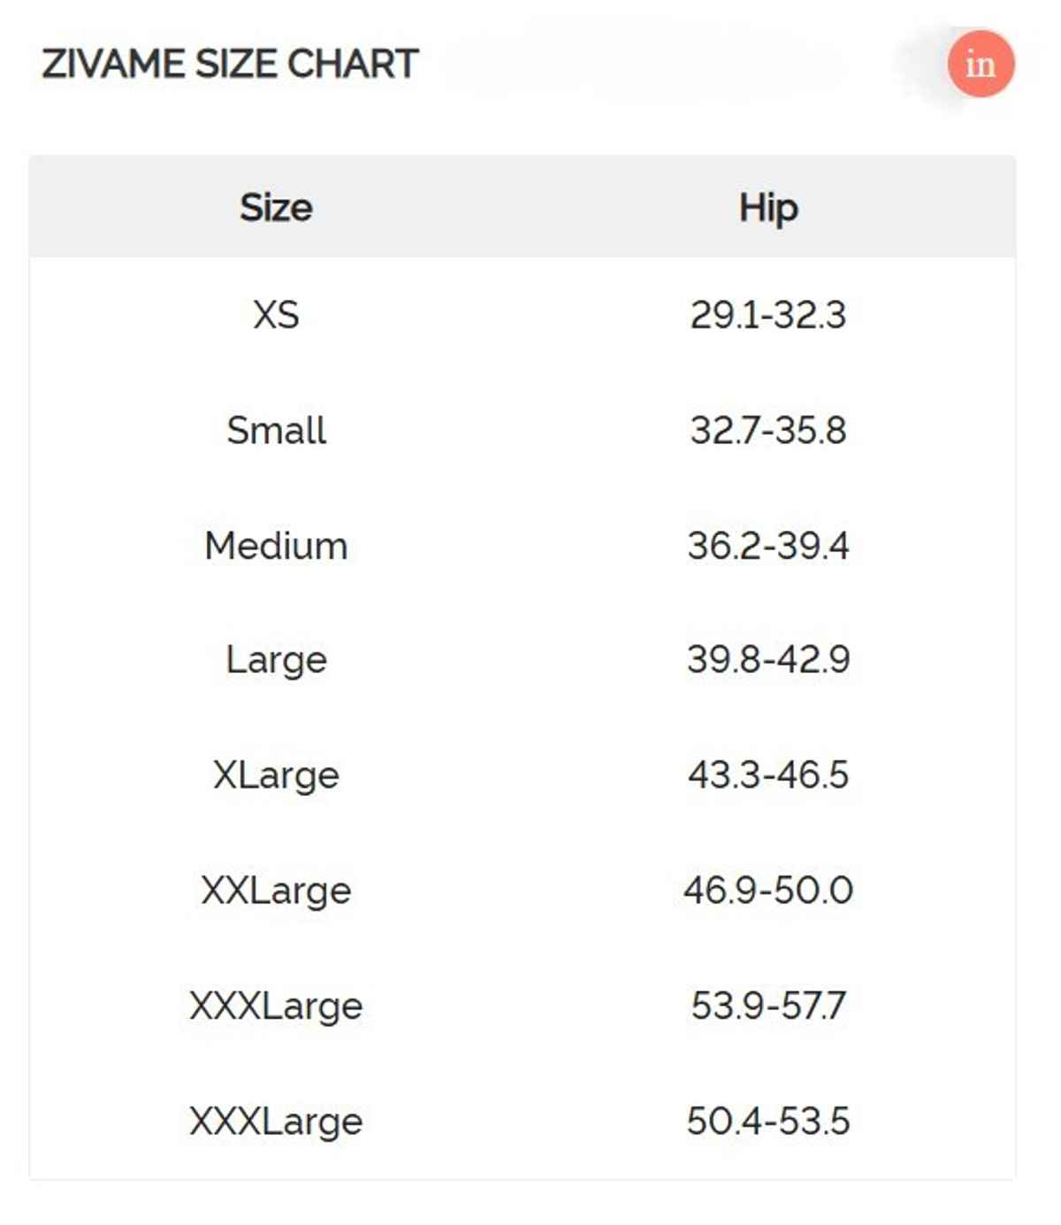This screenshot has width=1061, height=1225.
Task: Click hip range 53.9-57.7
Action: click(768, 1006)
